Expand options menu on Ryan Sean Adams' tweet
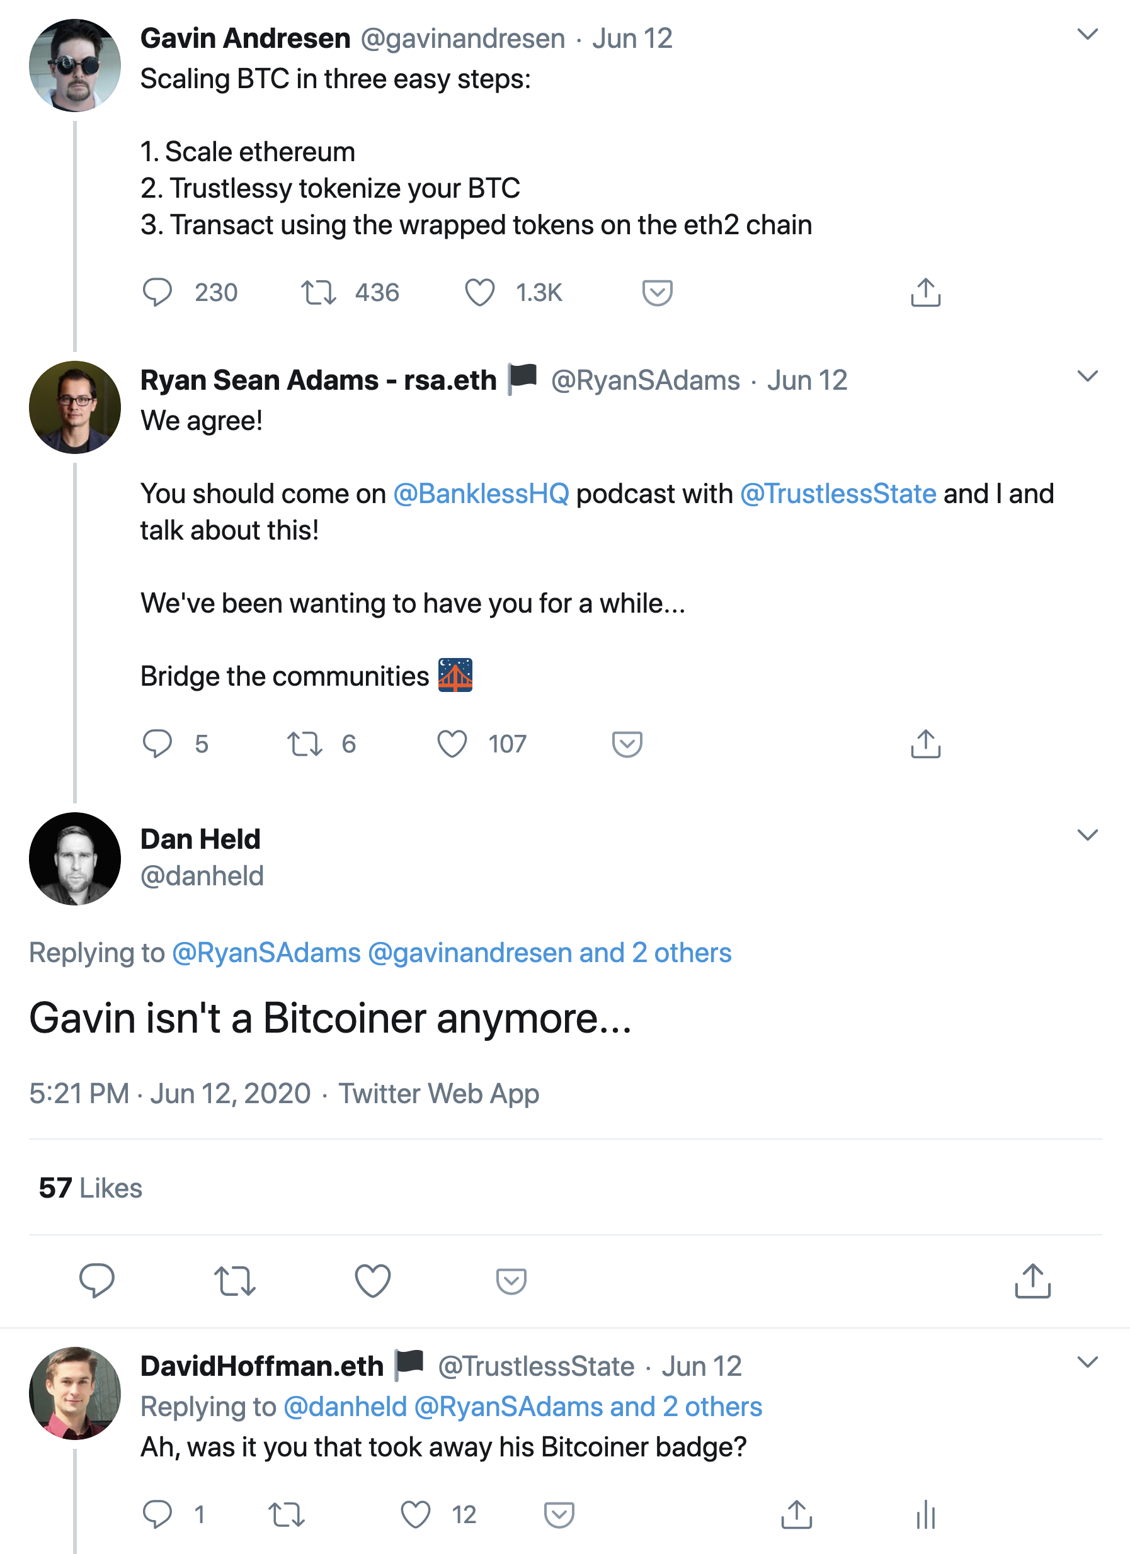The height and width of the screenshot is (1554, 1130). click(x=1088, y=376)
